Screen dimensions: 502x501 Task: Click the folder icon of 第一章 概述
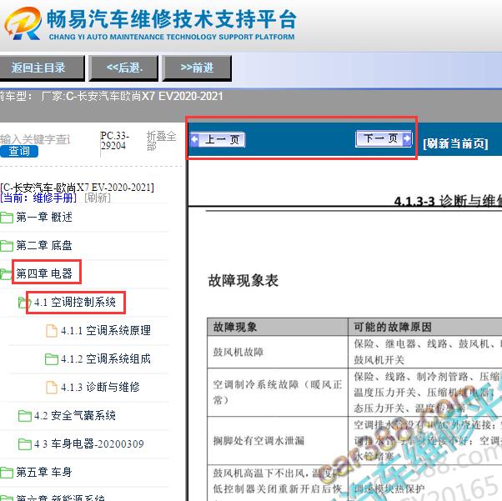tap(7, 218)
